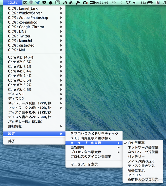Click the volume speaker icon

tap(134, 2)
